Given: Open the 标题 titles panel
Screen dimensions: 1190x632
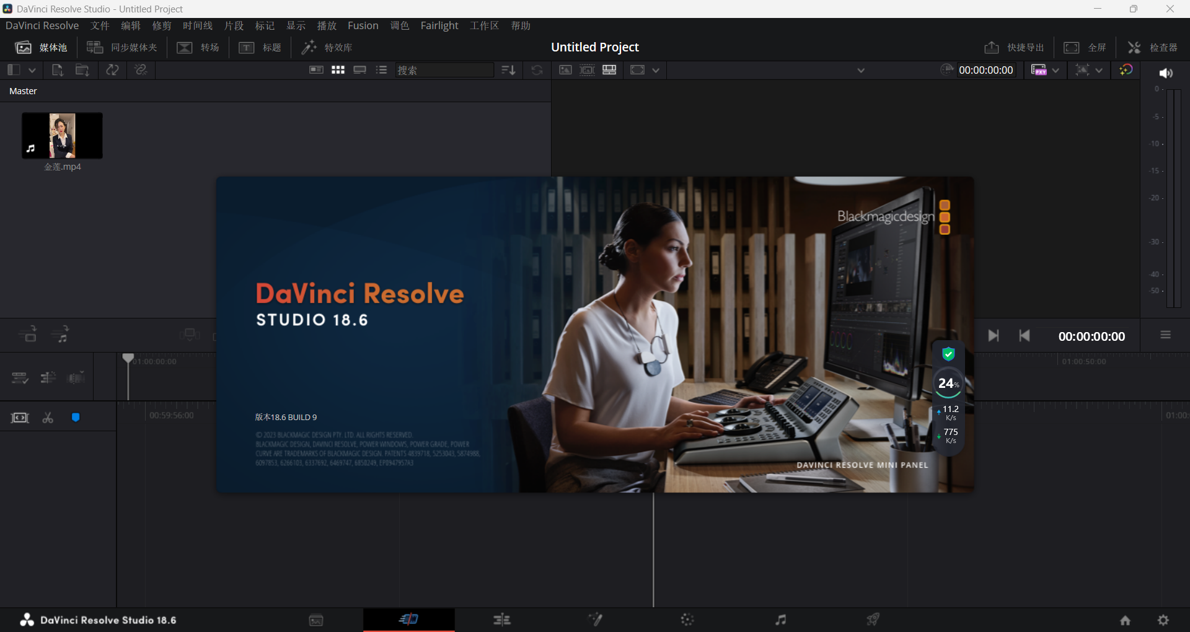Looking at the screenshot, I should click(x=260, y=48).
